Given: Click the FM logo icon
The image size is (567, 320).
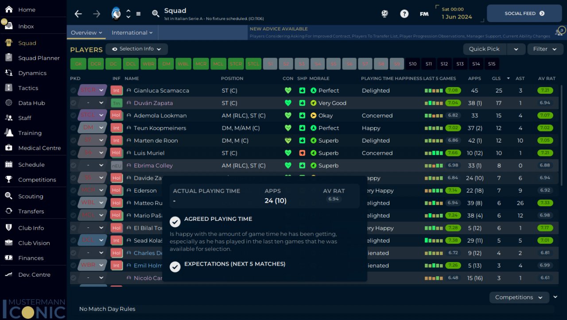Looking at the screenshot, I should tap(424, 14).
